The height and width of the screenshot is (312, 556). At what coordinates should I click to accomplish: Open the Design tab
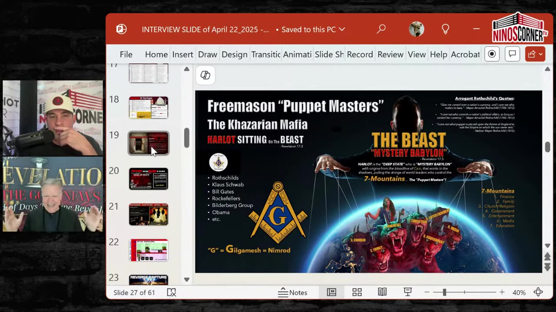(x=235, y=54)
